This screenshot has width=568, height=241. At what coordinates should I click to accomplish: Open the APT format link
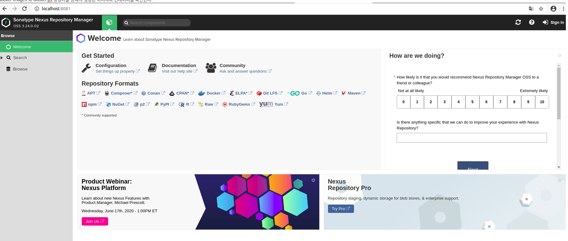point(91,93)
